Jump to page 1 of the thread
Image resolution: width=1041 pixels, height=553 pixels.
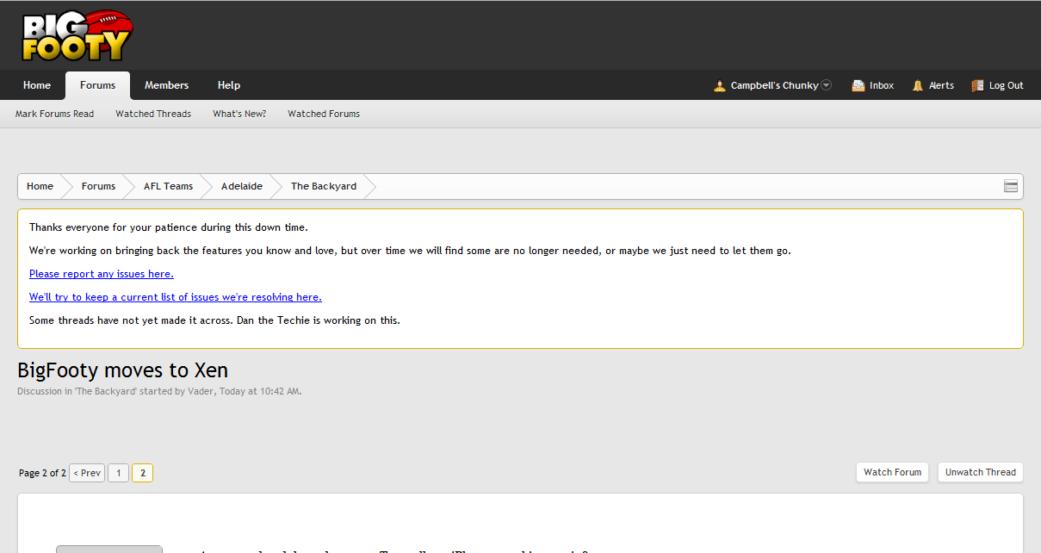click(118, 473)
